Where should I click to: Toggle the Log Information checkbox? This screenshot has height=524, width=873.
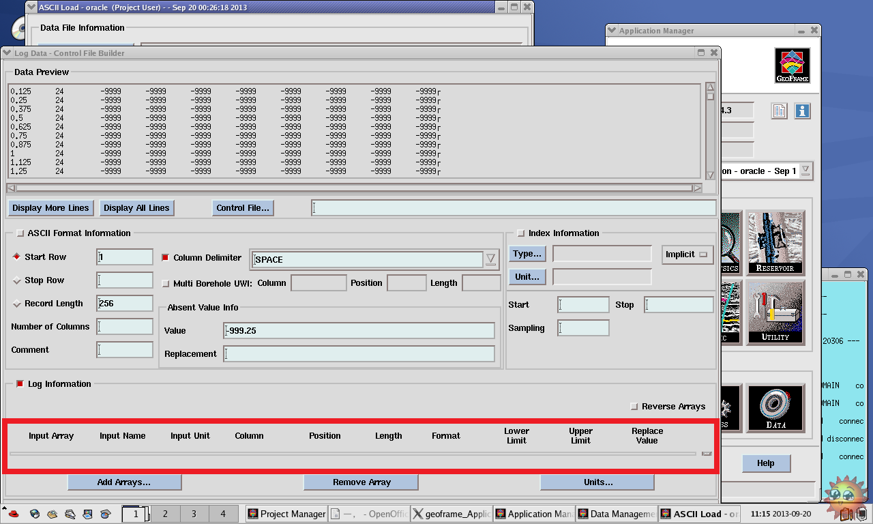pyautogui.click(x=20, y=384)
